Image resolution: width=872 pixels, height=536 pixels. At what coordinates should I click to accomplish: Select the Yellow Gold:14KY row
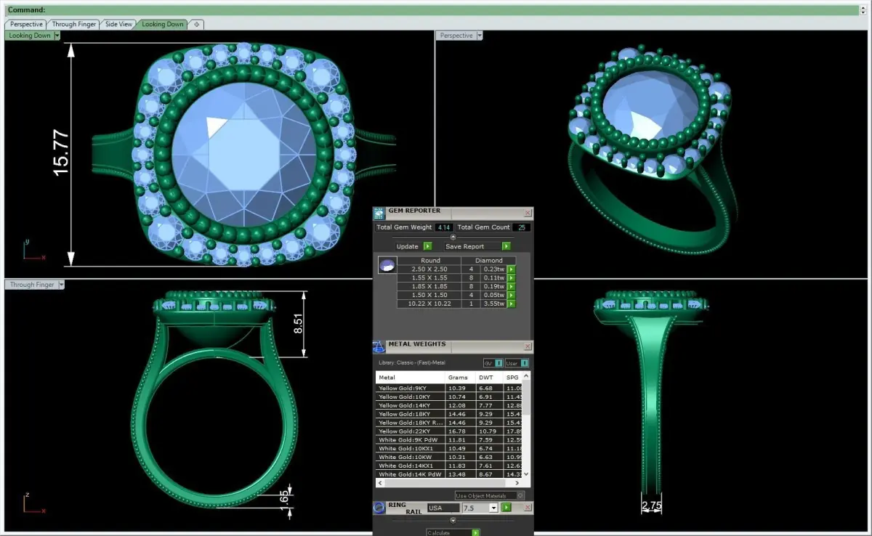pos(450,405)
